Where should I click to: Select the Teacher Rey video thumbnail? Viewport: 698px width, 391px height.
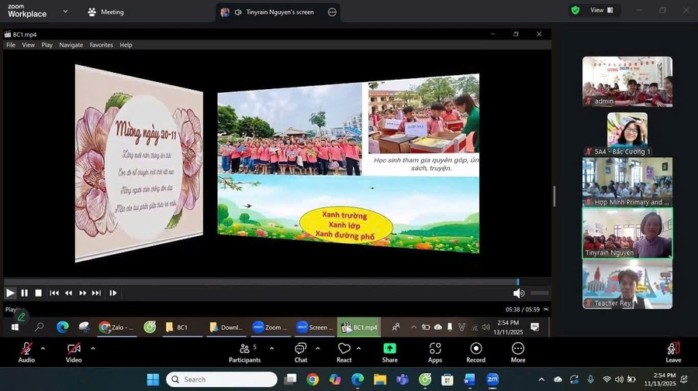tap(627, 283)
